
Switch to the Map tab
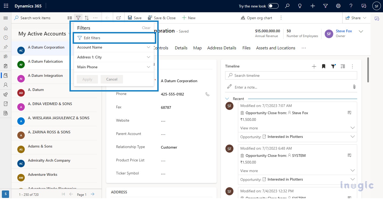[197, 48]
